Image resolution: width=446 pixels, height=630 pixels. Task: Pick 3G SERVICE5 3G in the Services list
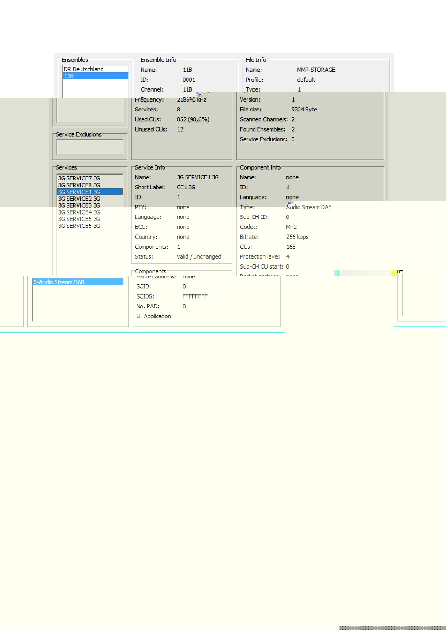(79, 219)
